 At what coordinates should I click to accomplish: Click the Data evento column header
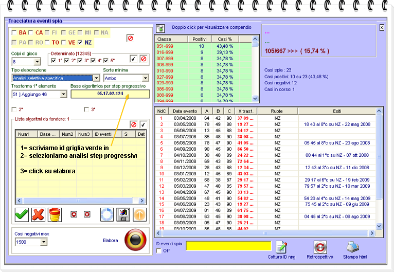[185, 111]
